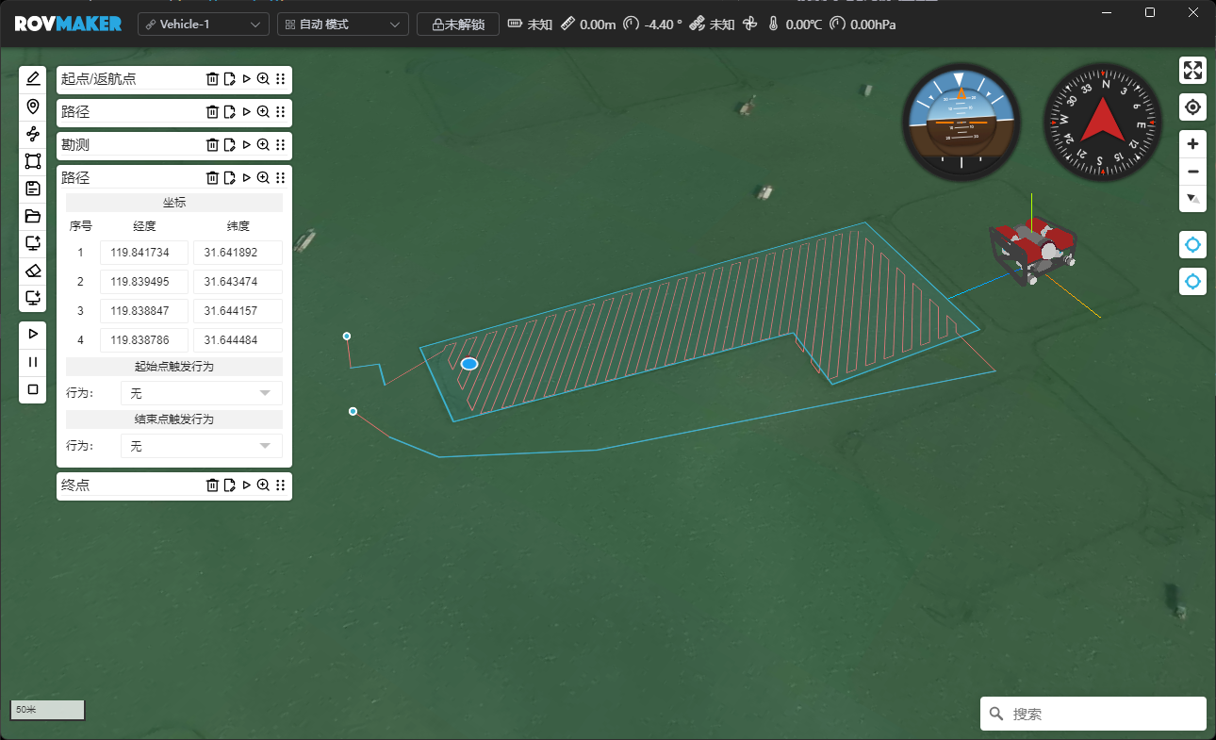Expand the 起始点触发行为 behavior dropdown

(201, 393)
